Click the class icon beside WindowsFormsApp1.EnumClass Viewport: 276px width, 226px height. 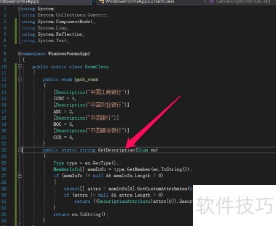(101, 1)
